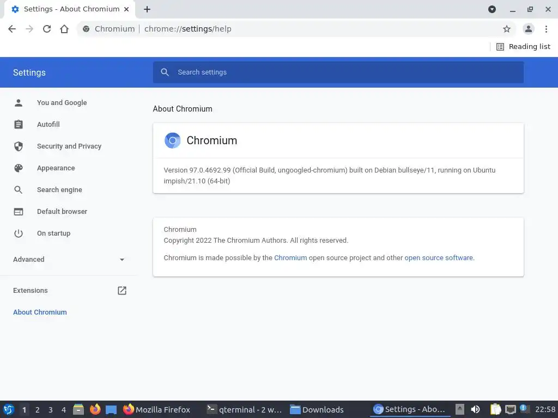Click the magnifier icon beside Search engine

pos(19,190)
